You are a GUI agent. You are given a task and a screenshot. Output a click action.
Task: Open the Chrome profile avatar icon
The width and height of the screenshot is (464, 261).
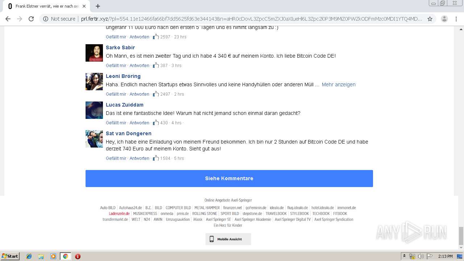tap(444, 19)
